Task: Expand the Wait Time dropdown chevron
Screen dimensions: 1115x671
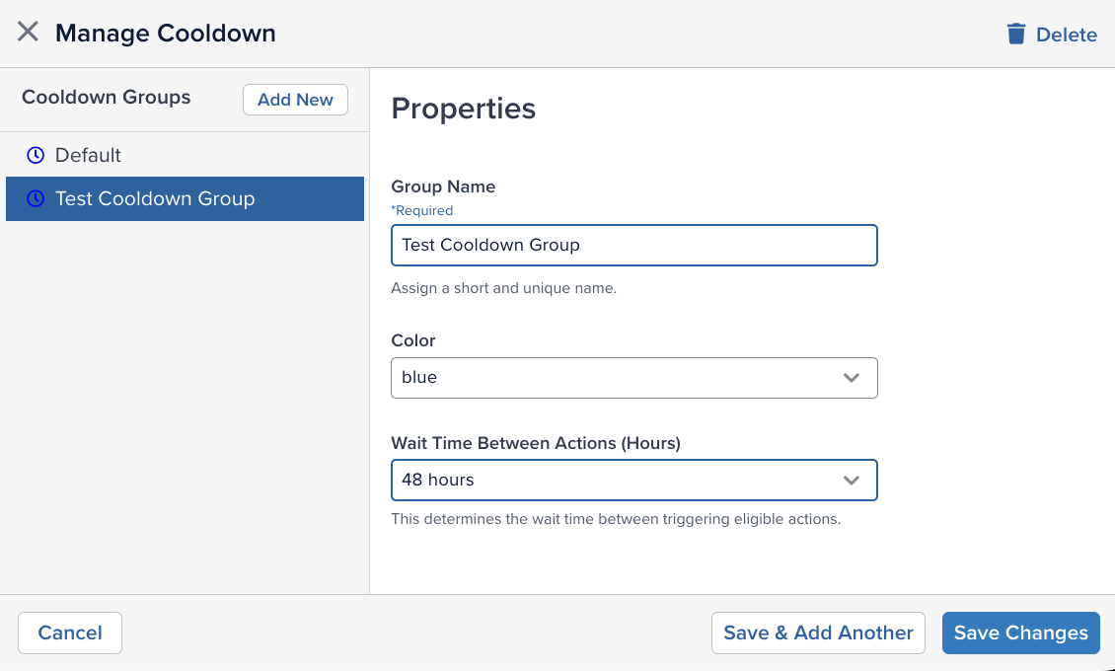Action: click(x=852, y=481)
